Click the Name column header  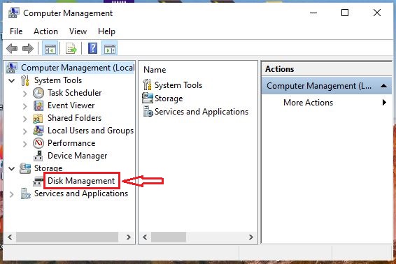[155, 70]
